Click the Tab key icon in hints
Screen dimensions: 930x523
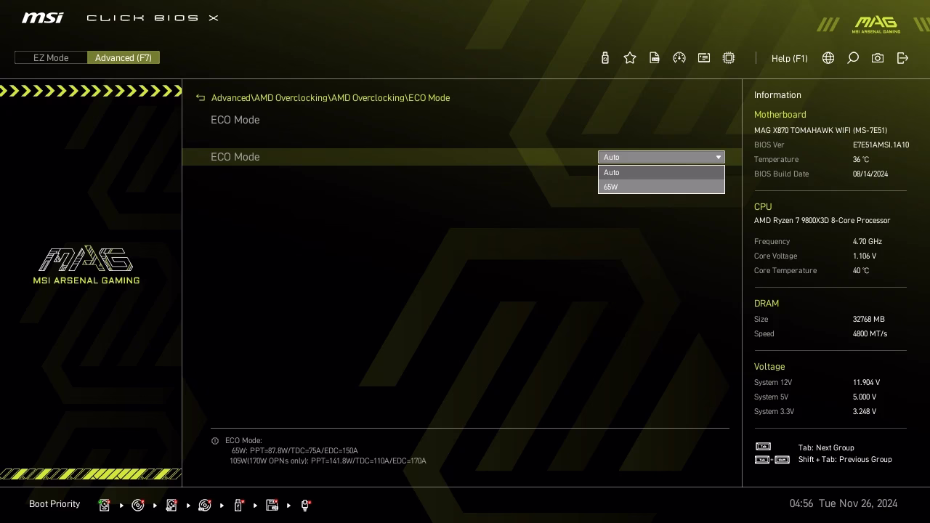(763, 447)
